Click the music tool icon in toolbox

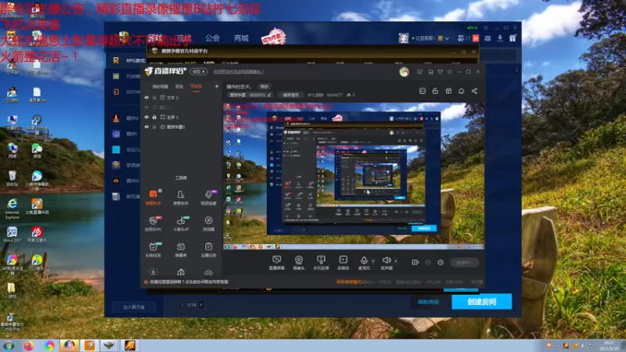pos(181,272)
